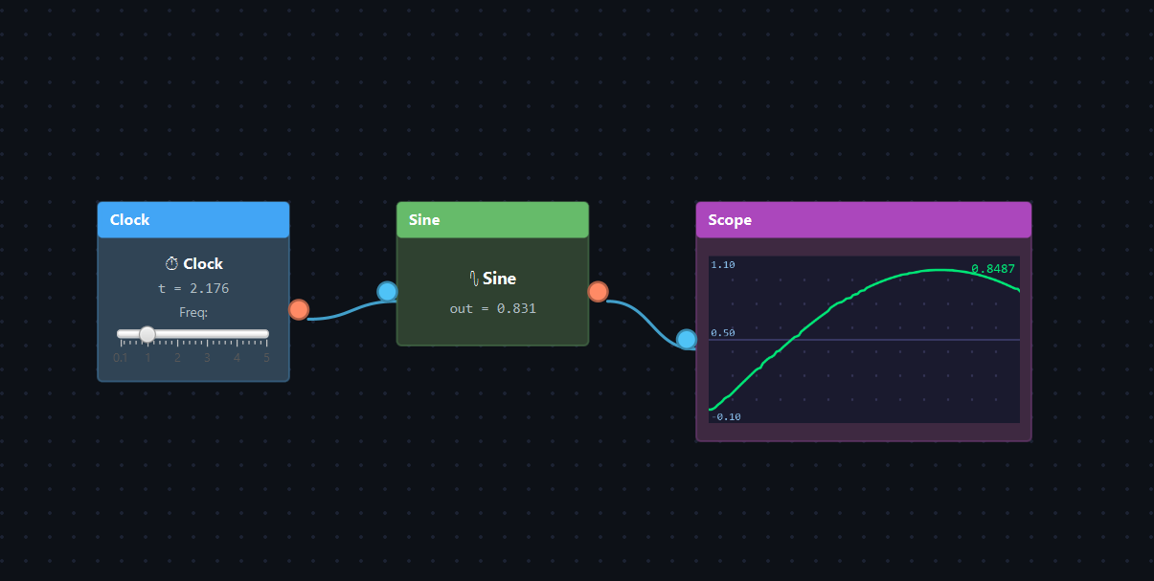Click the sine wave icon in Sine node

474,279
